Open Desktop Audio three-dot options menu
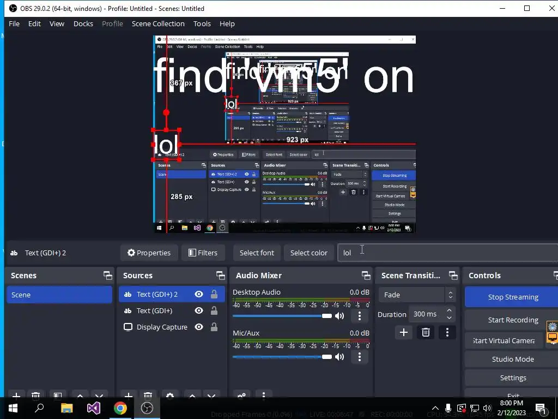Image resolution: width=558 pixels, height=419 pixels. click(x=360, y=316)
